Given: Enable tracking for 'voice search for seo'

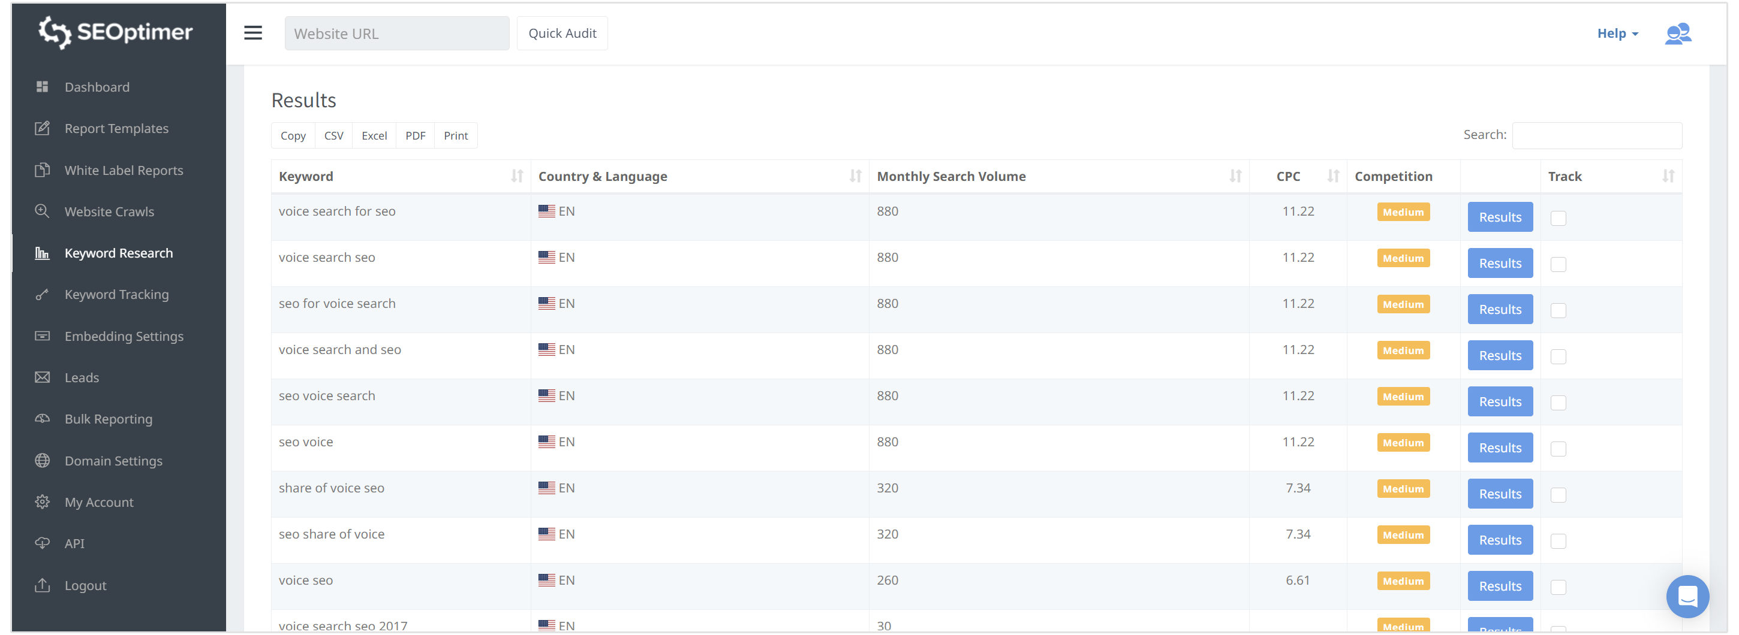Looking at the screenshot, I should pyautogui.click(x=1558, y=217).
